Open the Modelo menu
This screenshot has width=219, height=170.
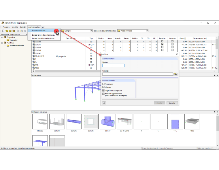15,27
